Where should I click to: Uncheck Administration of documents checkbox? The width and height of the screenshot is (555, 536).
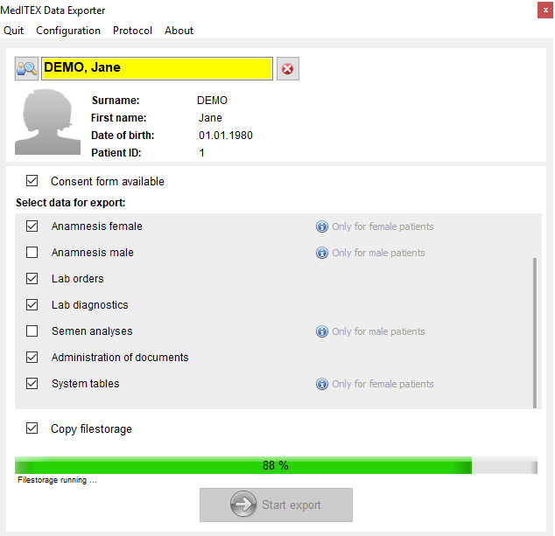coord(32,357)
